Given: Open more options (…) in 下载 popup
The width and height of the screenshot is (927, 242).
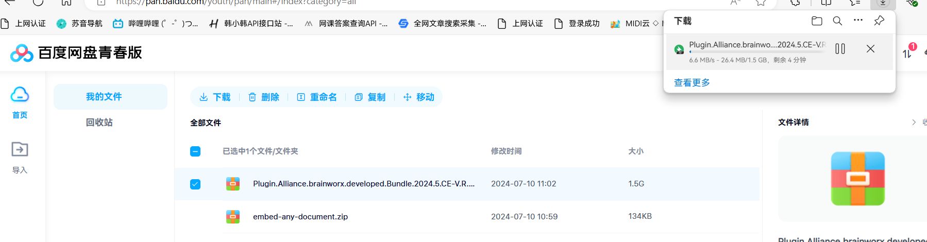Looking at the screenshot, I should 858,21.
